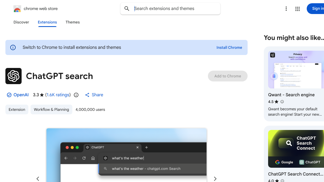This screenshot has height=182, width=324.
Task: Click the Workflow & Planning chip
Action: [51, 109]
